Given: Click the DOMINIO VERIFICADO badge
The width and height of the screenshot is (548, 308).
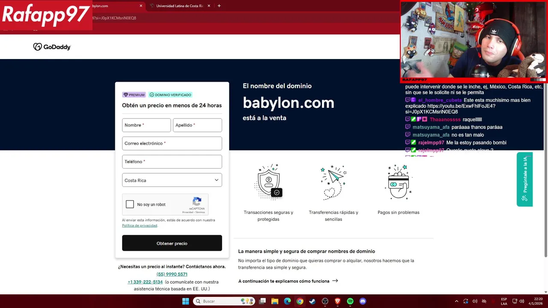Looking at the screenshot, I should pyautogui.click(x=170, y=95).
